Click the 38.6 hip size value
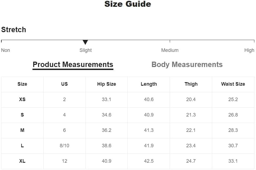This screenshot has width=256, height=170. tap(107, 146)
